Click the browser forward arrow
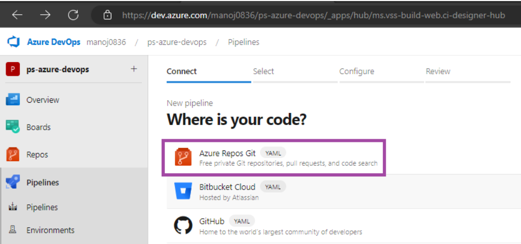521x244 pixels. [x=45, y=15]
